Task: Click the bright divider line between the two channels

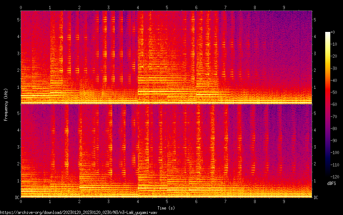Action: [166, 104]
